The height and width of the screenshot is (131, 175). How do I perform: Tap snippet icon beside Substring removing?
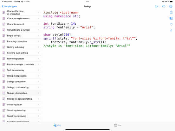click(4, 116)
